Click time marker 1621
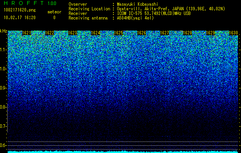The width and height of the screenshot is (241, 153). pyautogui.click(x=26, y=33)
